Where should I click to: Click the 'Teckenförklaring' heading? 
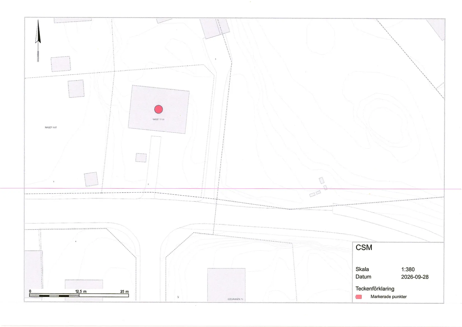pyautogui.click(x=375, y=289)
